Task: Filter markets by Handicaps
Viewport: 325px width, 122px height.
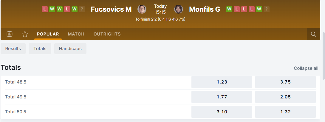Action: (x=70, y=49)
